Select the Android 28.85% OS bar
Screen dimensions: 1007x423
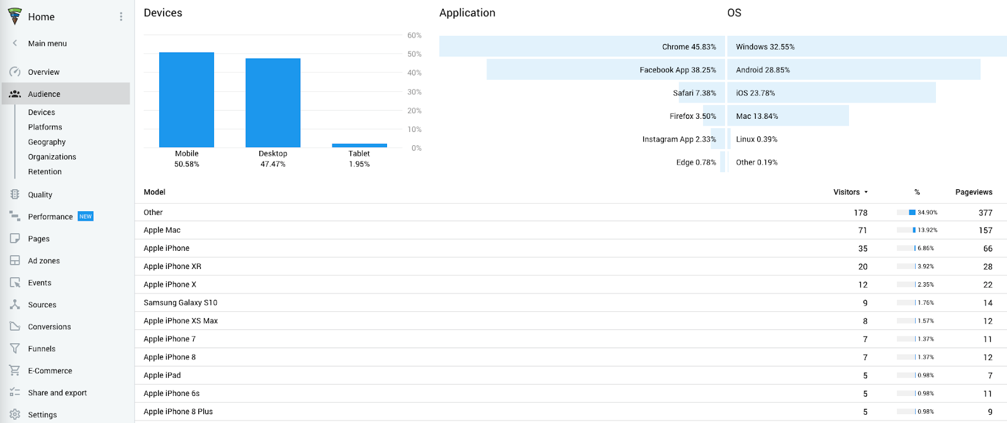tap(854, 70)
